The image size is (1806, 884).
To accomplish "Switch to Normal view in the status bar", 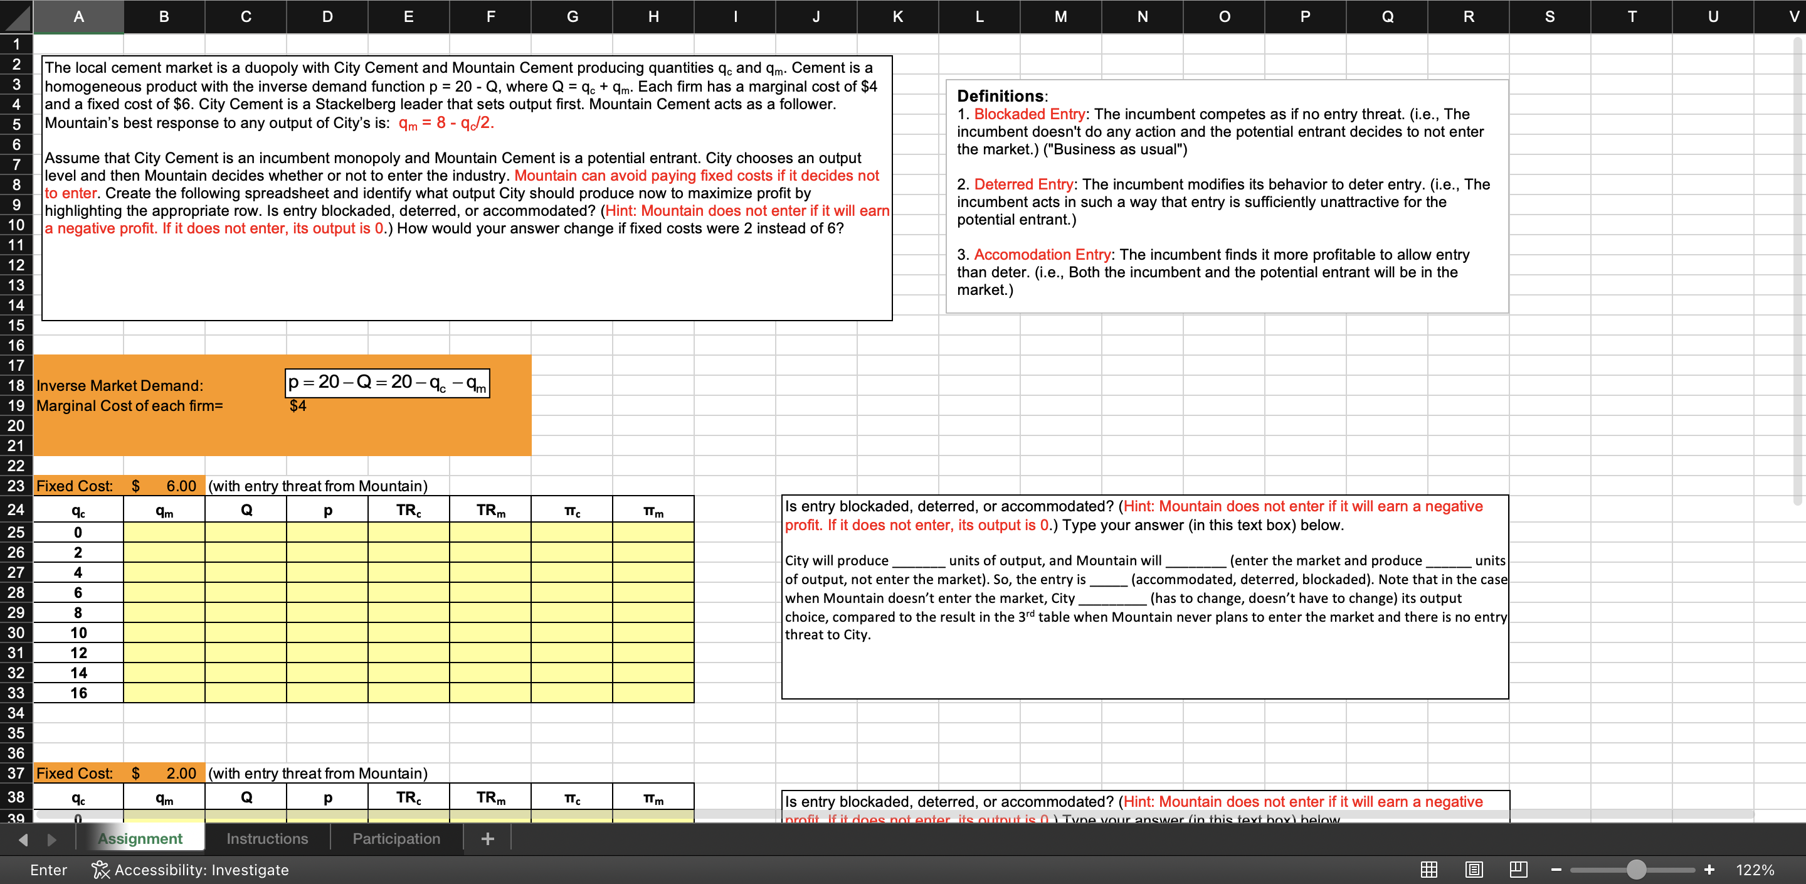I will coord(1429,870).
